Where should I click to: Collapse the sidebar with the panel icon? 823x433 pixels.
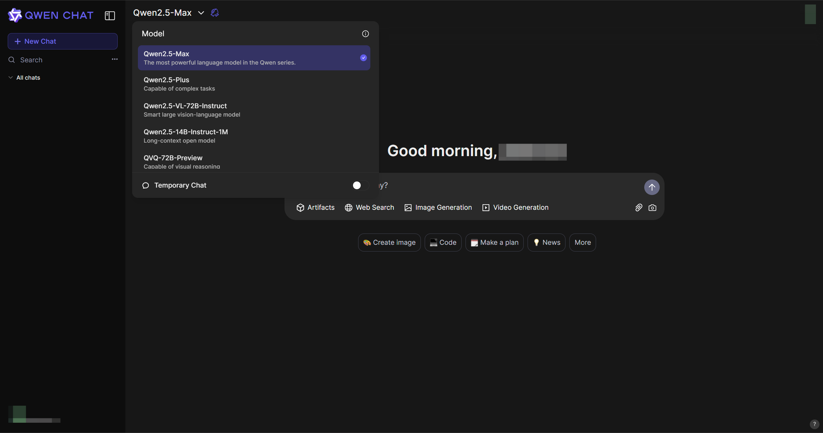pyautogui.click(x=110, y=15)
